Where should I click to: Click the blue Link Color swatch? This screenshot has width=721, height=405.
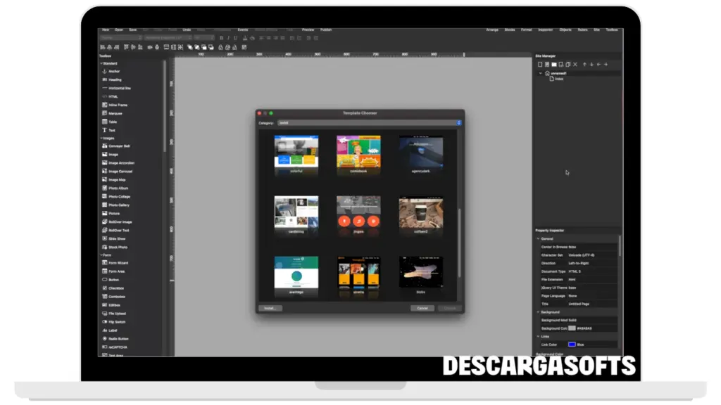pyautogui.click(x=572, y=345)
